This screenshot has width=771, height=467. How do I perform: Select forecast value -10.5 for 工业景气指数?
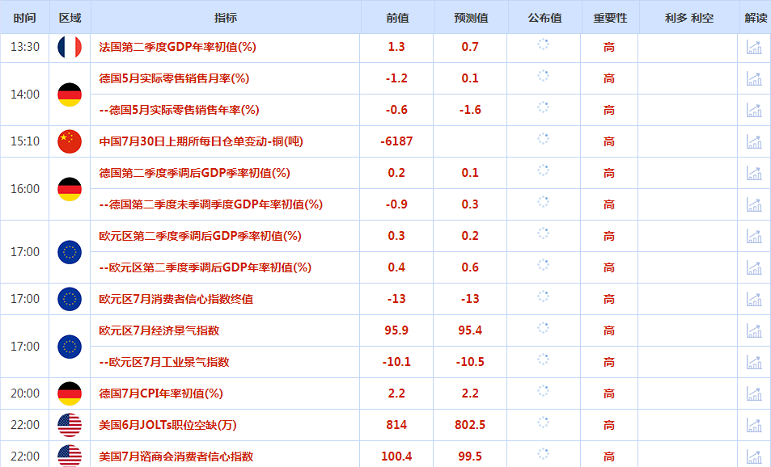(x=470, y=362)
